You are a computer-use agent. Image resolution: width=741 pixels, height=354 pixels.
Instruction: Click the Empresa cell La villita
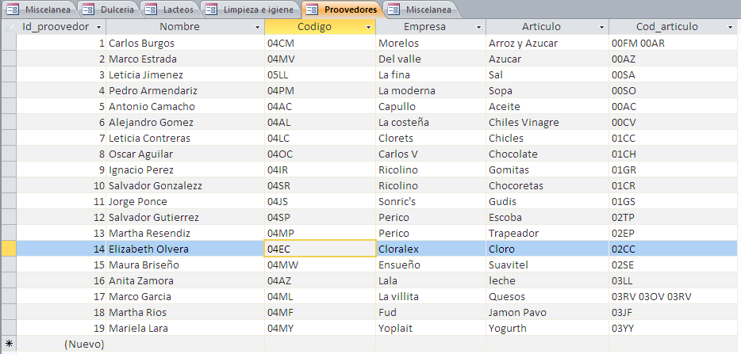[431, 296]
